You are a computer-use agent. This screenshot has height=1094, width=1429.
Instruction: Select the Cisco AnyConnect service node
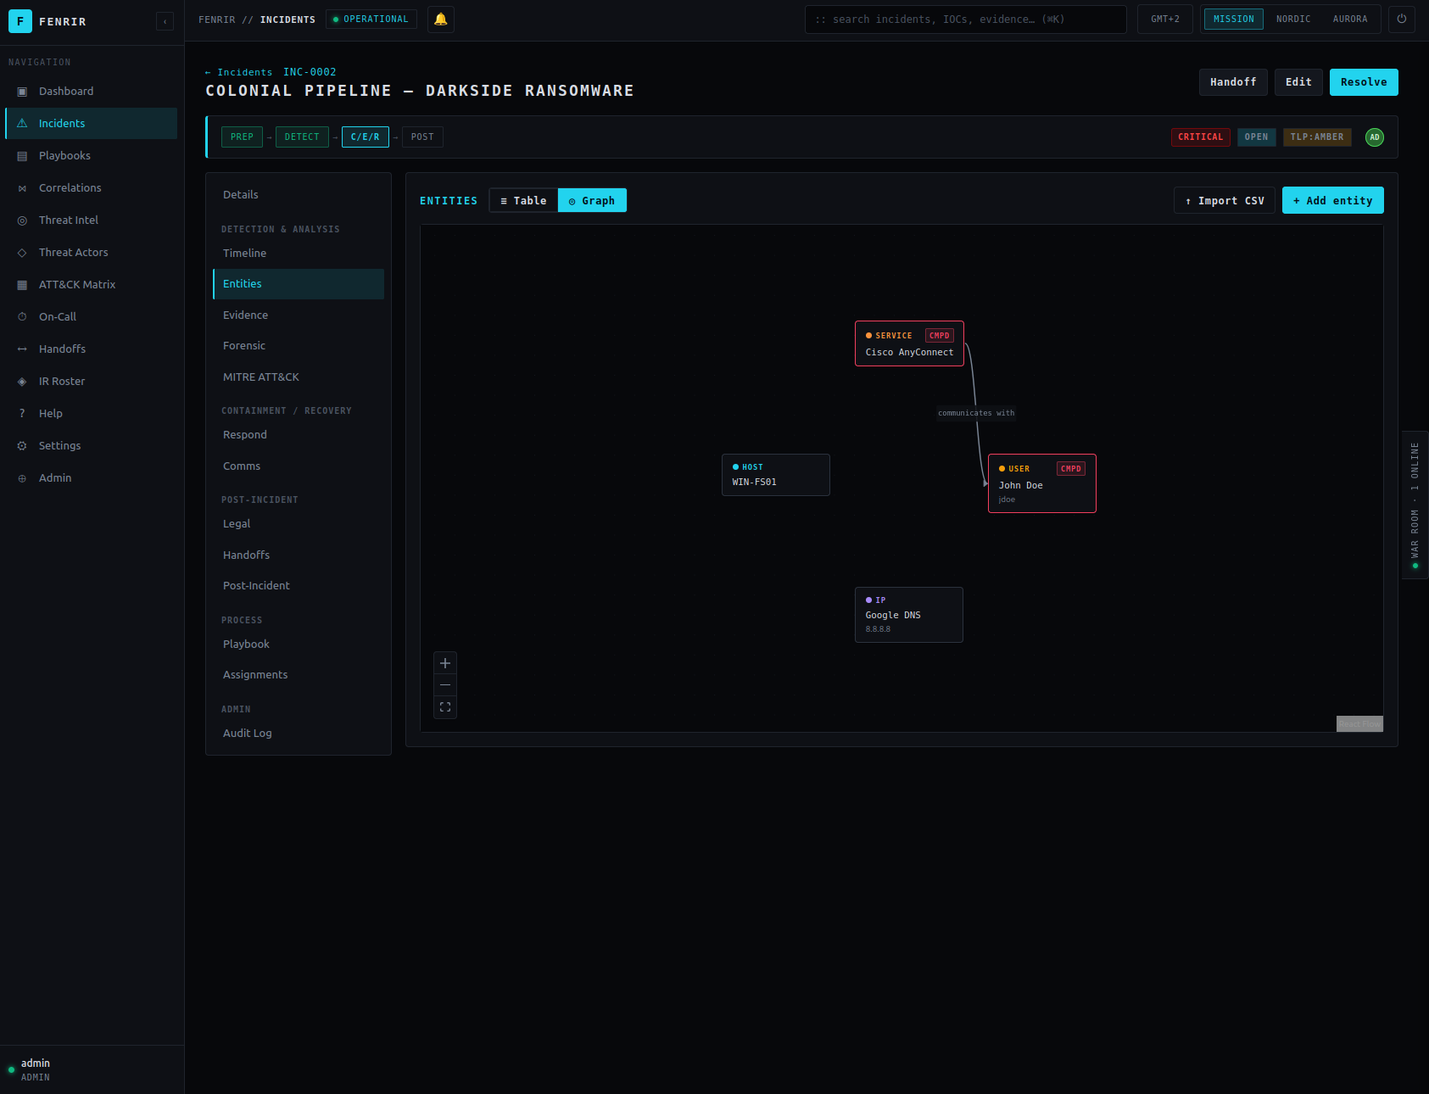[x=909, y=343]
